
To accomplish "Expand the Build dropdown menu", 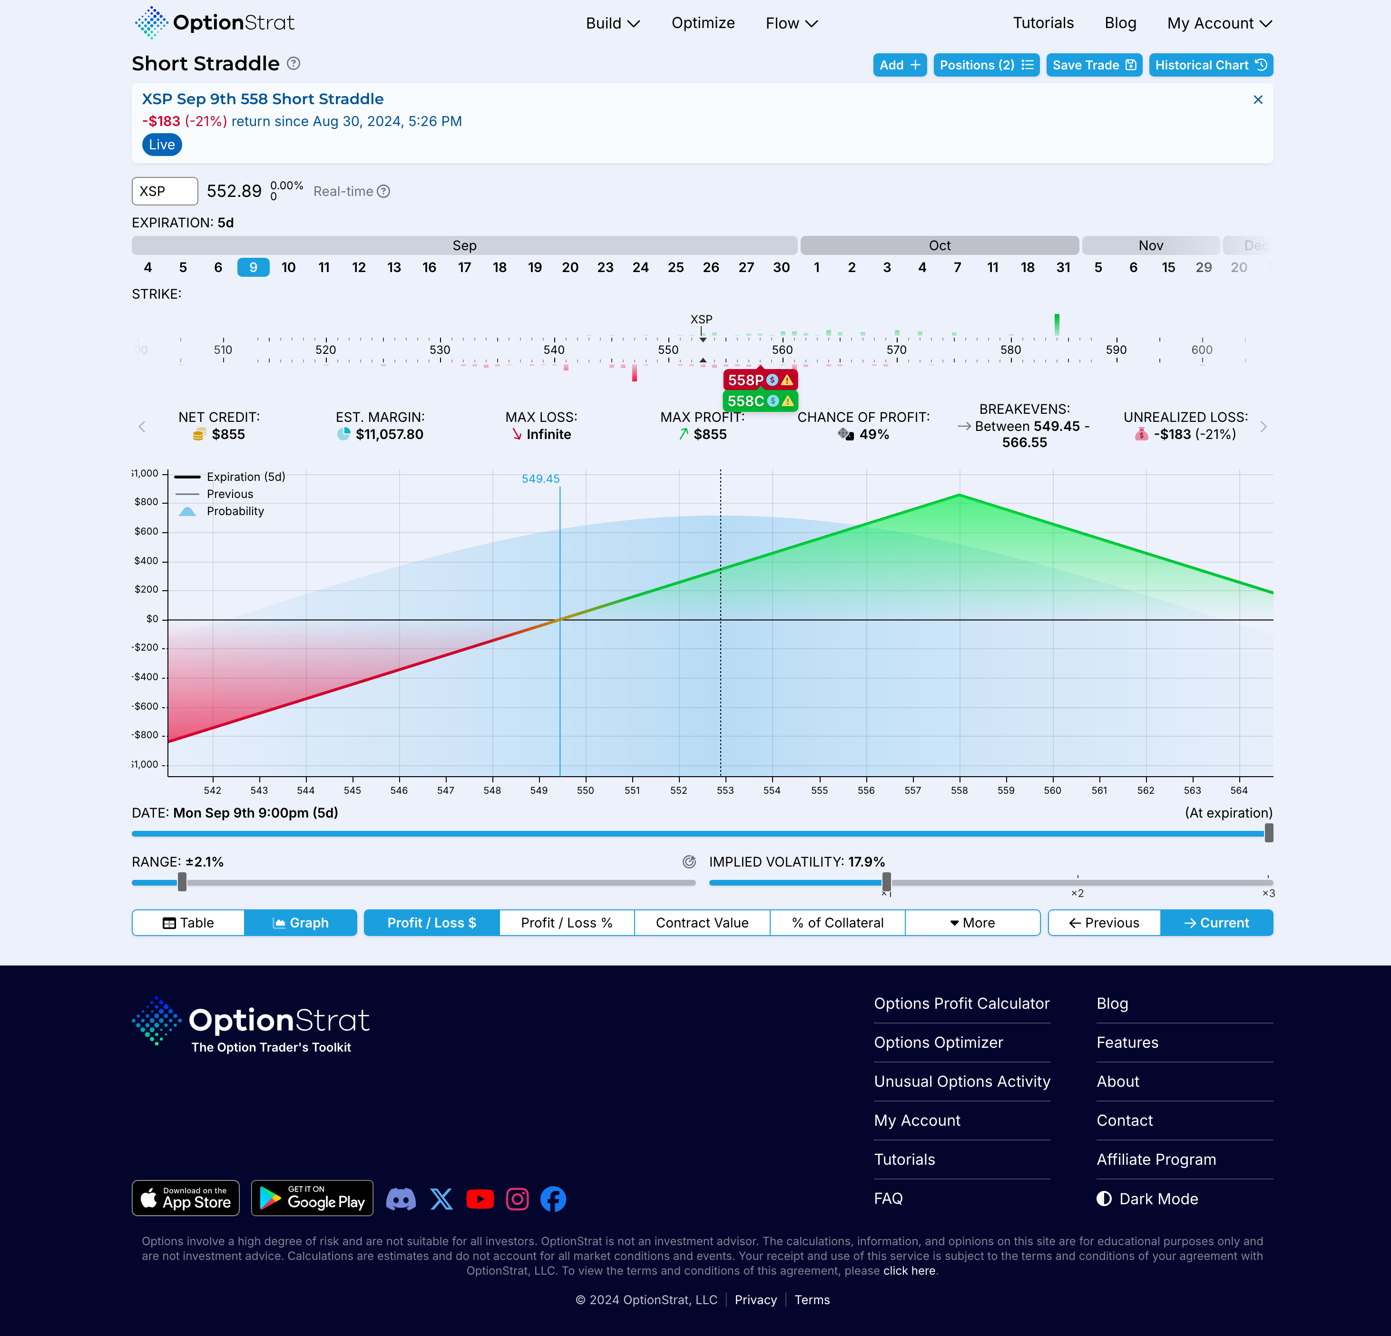I will pyautogui.click(x=612, y=23).
